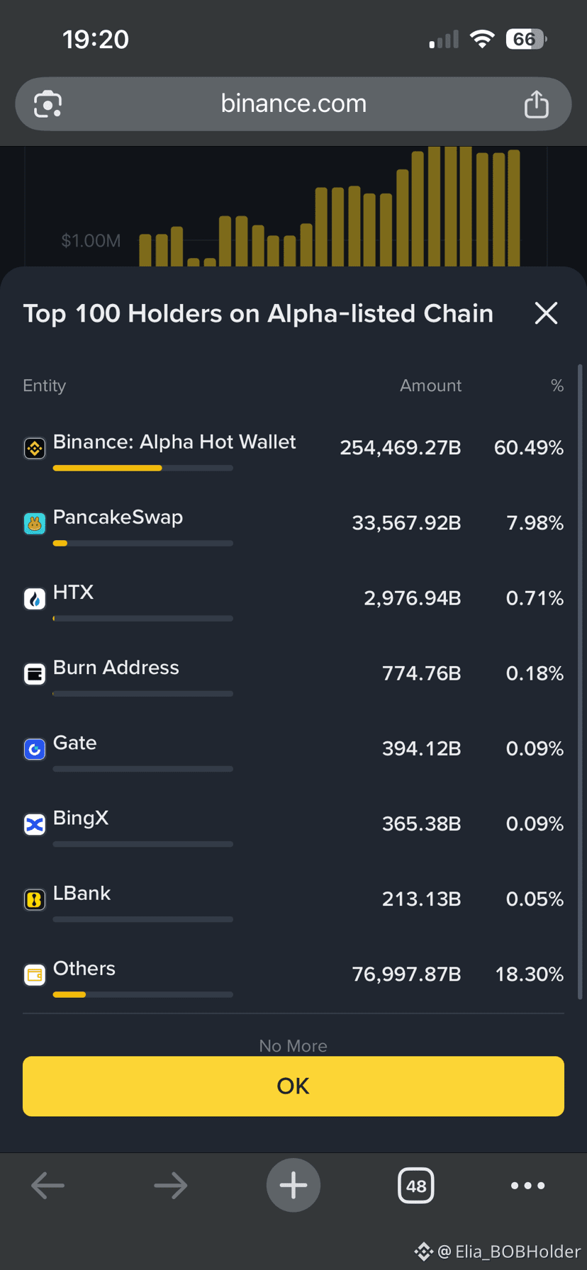Confirm with the yellow OK button
The height and width of the screenshot is (1270, 587).
(293, 1086)
